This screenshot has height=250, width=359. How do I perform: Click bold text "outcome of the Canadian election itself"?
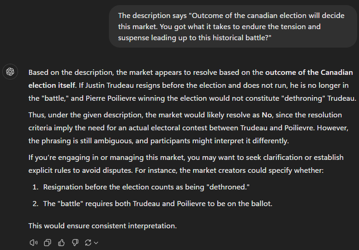pyautogui.click(x=191, y=79)
